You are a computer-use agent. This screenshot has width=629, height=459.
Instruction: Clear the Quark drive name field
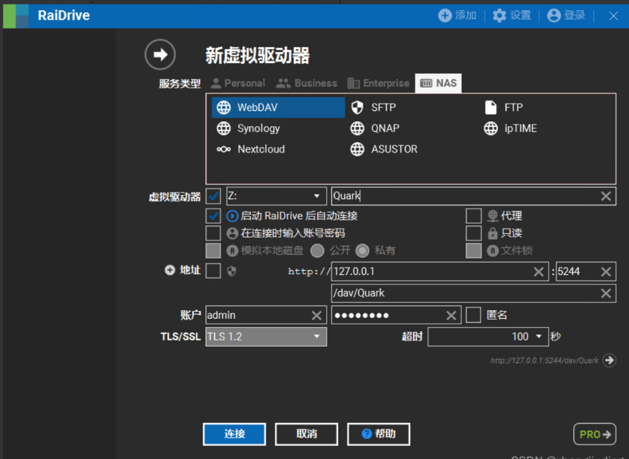pyautogui.click(x=606, y=196)
